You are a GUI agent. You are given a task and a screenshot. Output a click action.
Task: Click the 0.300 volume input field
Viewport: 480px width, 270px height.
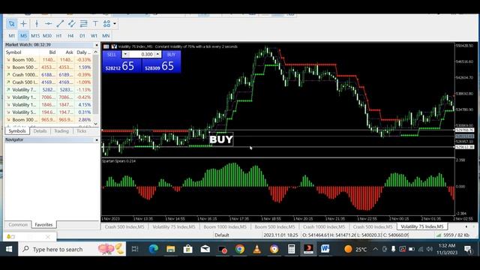(x=142, y=55)
